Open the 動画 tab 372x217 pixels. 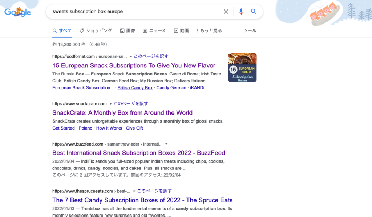coord(181,30)
